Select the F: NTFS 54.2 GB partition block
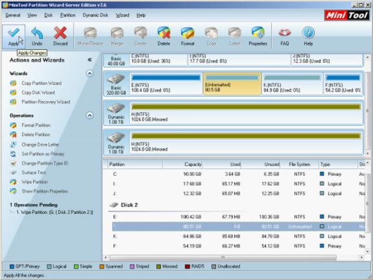Image resolution: width=373 pixels, height=280 pixels. pyautogui.click(x=343, y=84)
